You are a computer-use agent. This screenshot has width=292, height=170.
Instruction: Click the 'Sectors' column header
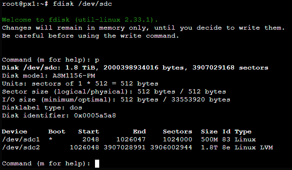click(177, 131)
